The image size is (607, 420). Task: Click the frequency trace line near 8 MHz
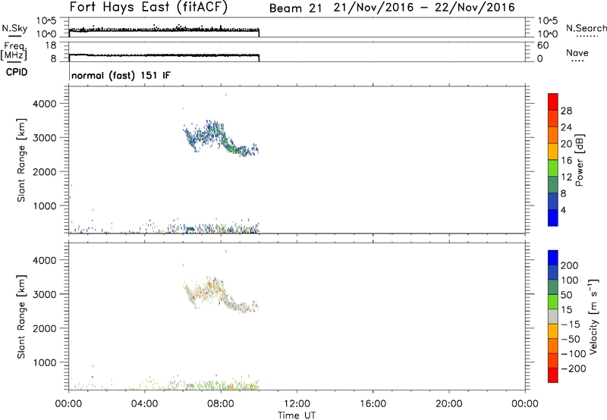tap(164, 55)
